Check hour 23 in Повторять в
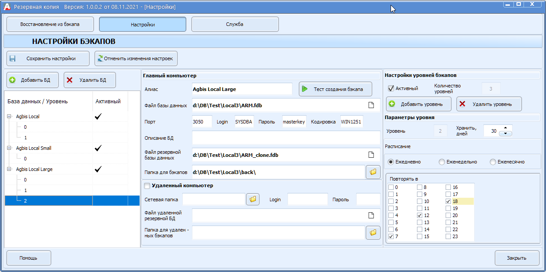Image resolution: width=546 pixels, height=272 pixels. coord(448,236)
